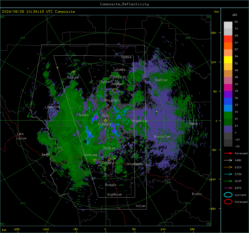This screenshot has width=249, height=233.
Task: Click the Composite_Reflectivity title
Action: coord(124,4)
